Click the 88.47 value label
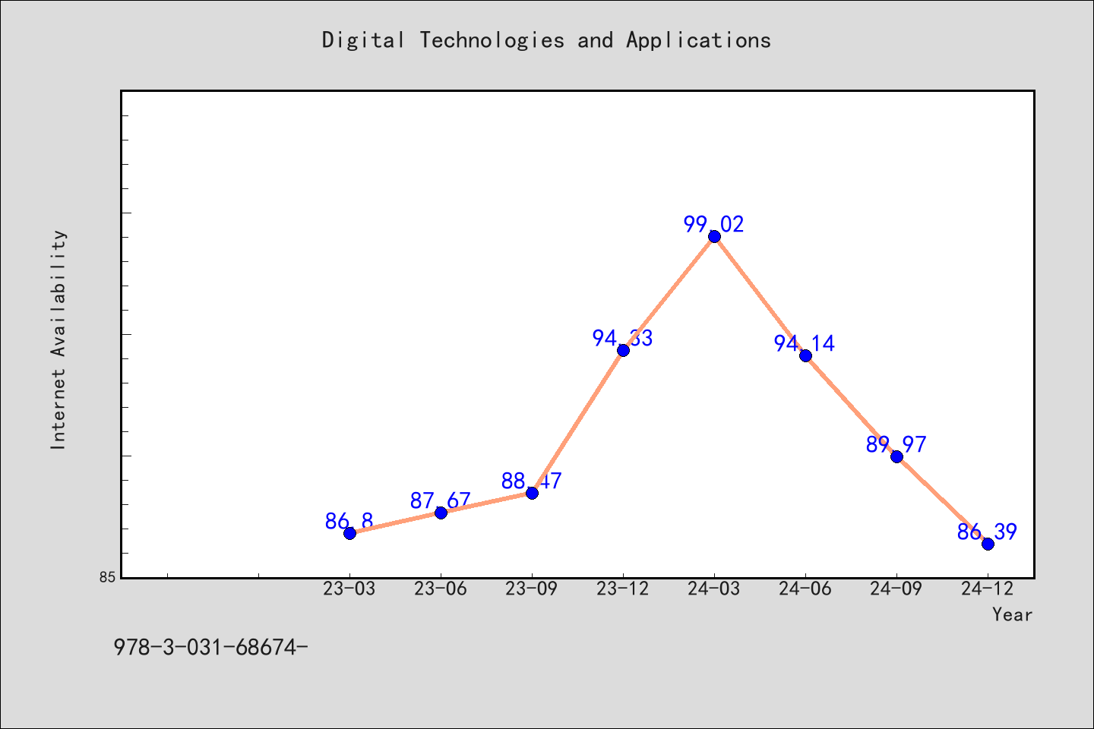The image size is (1094, 729). coord(532,481)
